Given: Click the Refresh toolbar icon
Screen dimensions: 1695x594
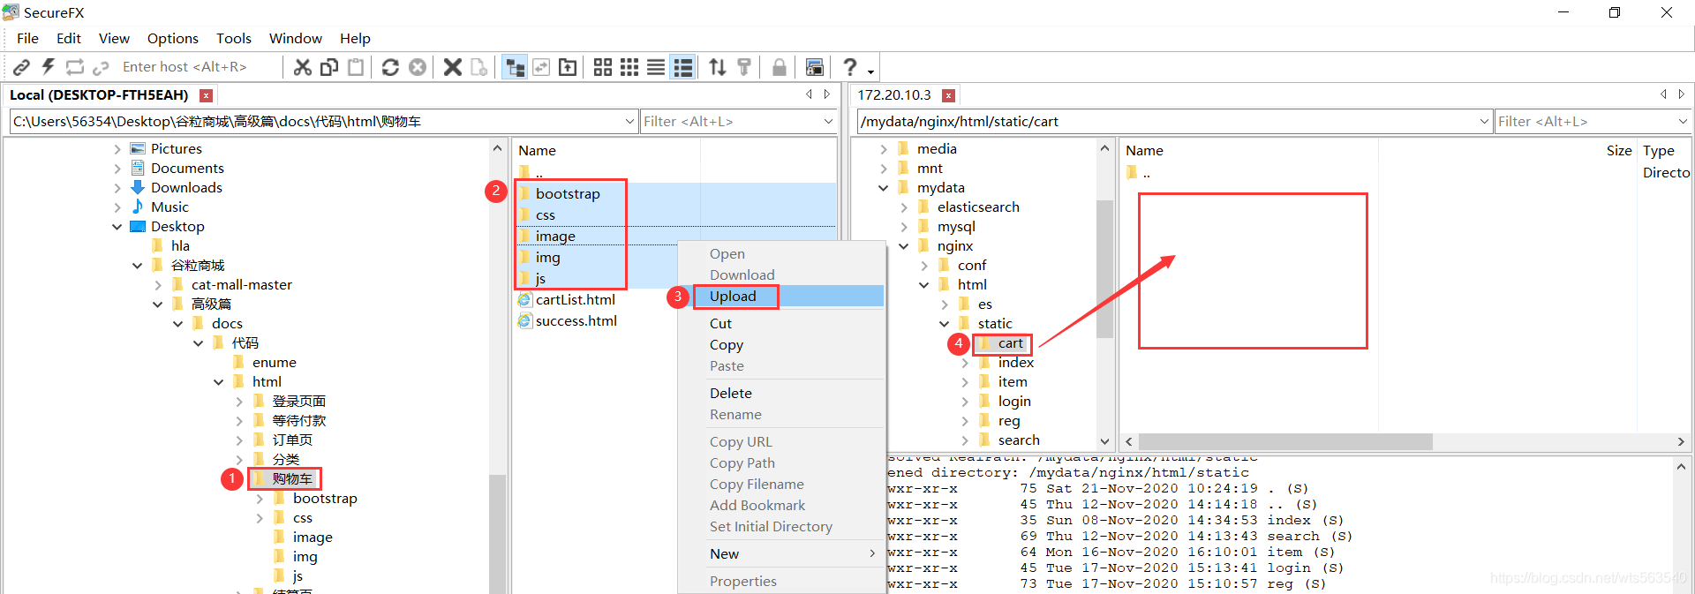Looking at the screenshot, I should (390, 67).
